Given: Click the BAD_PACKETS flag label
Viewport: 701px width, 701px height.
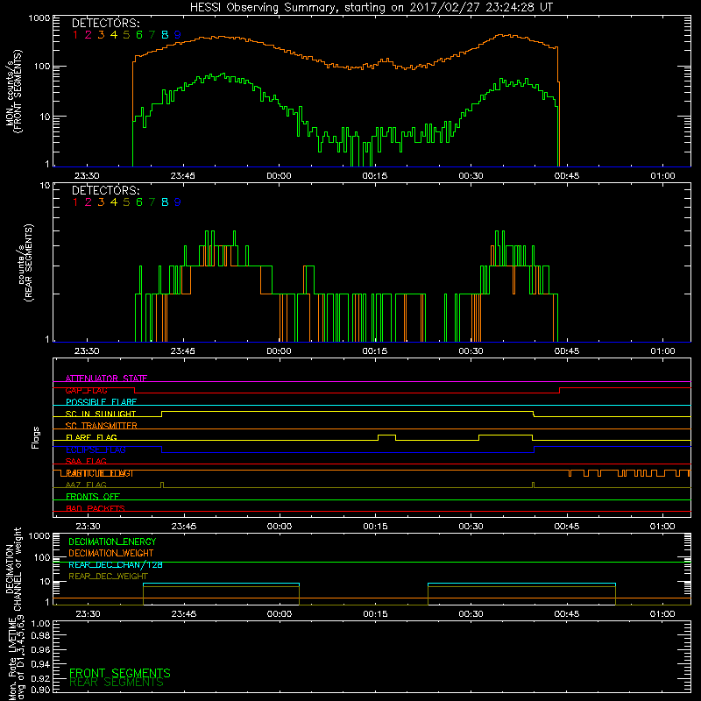Looking at the screenshot, I should click(x=96, y=509).
